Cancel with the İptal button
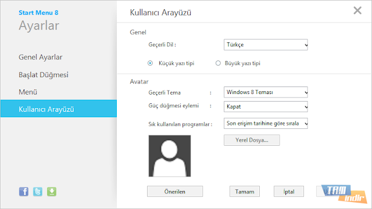The height and width of the screenshot is (209, 372). coord(289,192)
